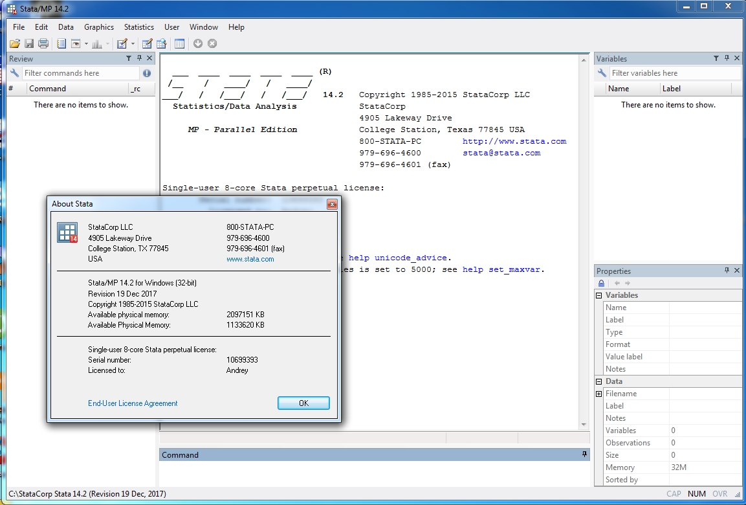Screen dimensions: 746x505
Task: Pin the Variables panel
Action: tap(727, 58)
